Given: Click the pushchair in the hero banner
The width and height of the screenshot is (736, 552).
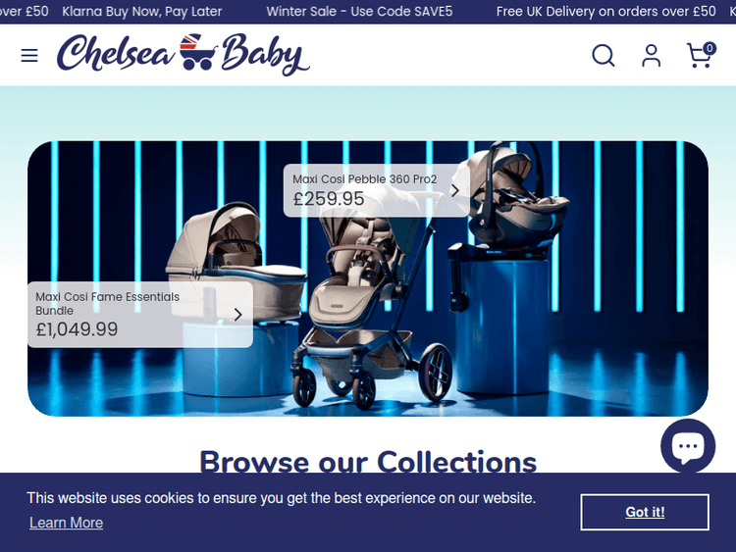Looking at the screenshot, I should (371, 300).
